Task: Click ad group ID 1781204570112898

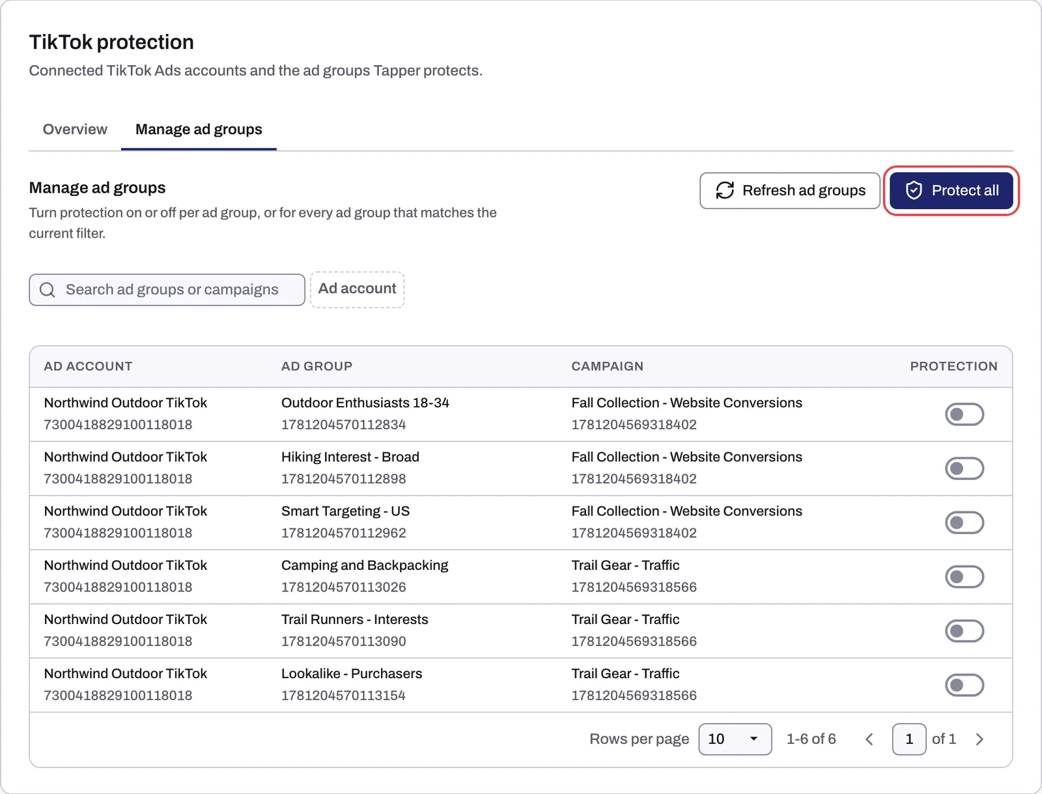Action: (x=343, y=479)
